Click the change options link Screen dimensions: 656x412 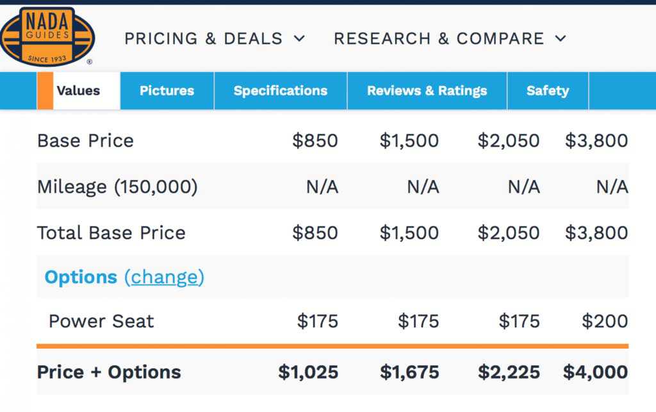tap(164, 277)
